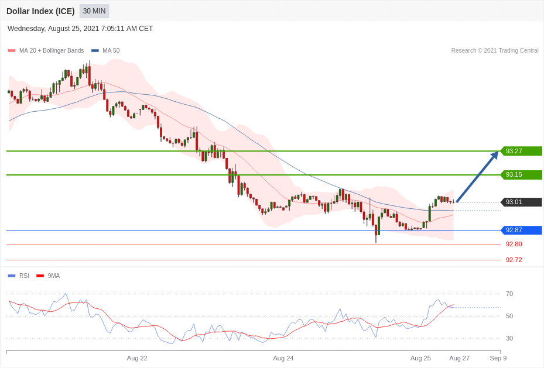Click the Research © 2021 Trading Central credit

point(495,50)
